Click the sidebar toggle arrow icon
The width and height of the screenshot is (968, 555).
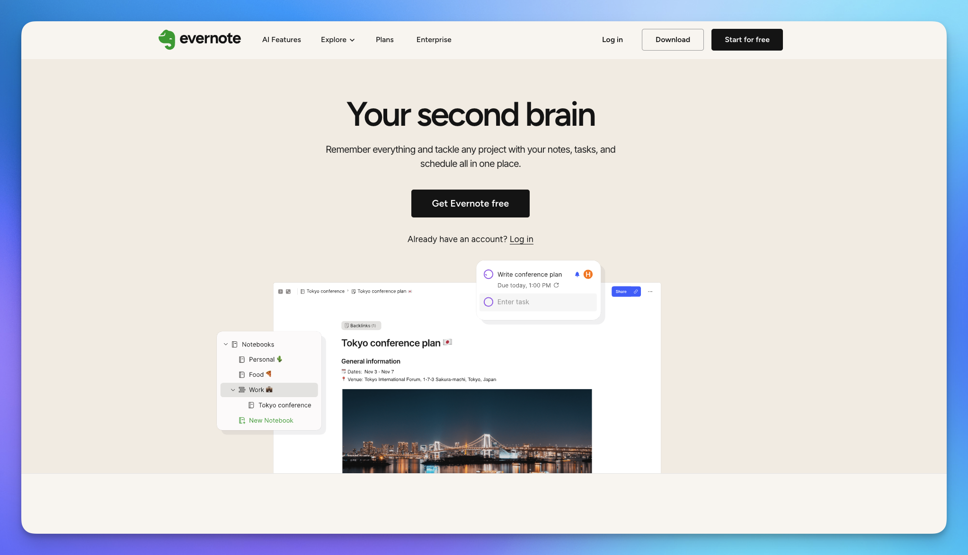(280, 292)
